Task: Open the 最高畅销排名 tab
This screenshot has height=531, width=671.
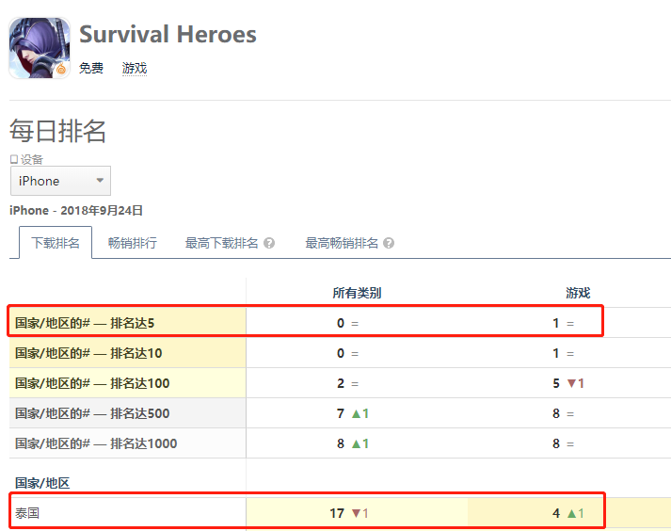Action: click(x=342, y=243)
